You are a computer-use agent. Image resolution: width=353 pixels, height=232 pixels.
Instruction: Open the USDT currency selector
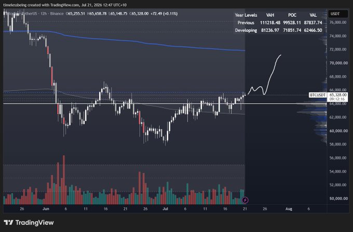click(337, 14)
